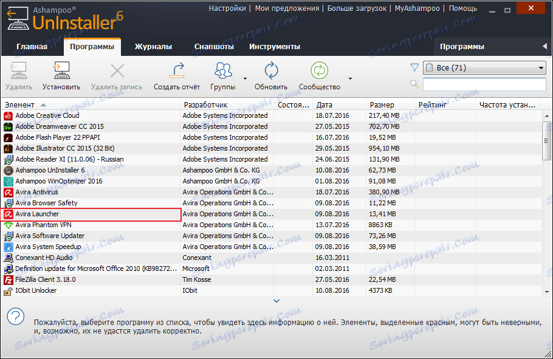Sort by the Состоя... column header
This screenshot has height=359, width=553.
pyautogui.click(x=294, y=104)
